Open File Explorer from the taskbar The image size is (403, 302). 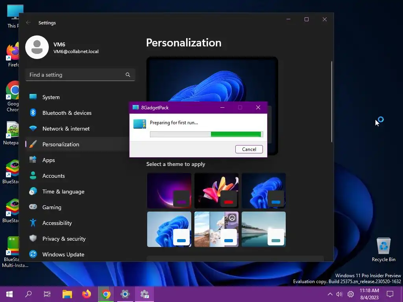pyautogui.click(x=67, y=294)
